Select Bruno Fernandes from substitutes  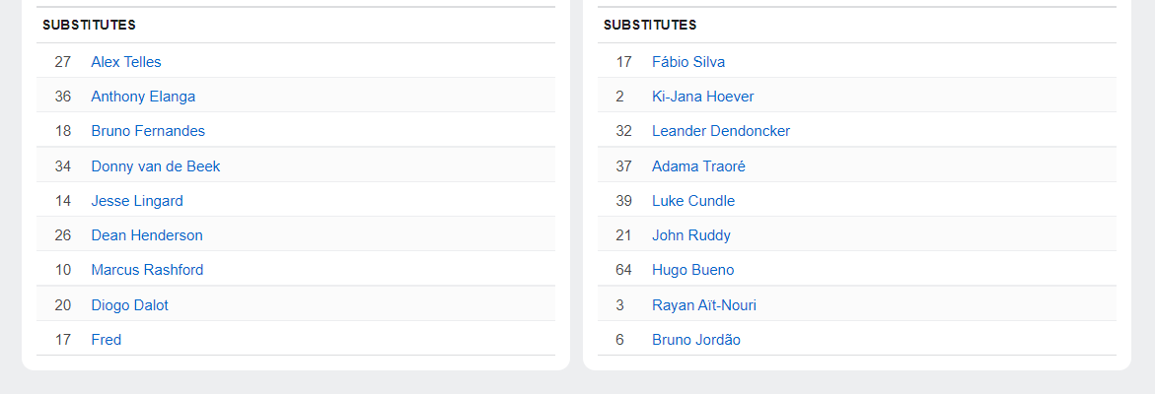148,131
